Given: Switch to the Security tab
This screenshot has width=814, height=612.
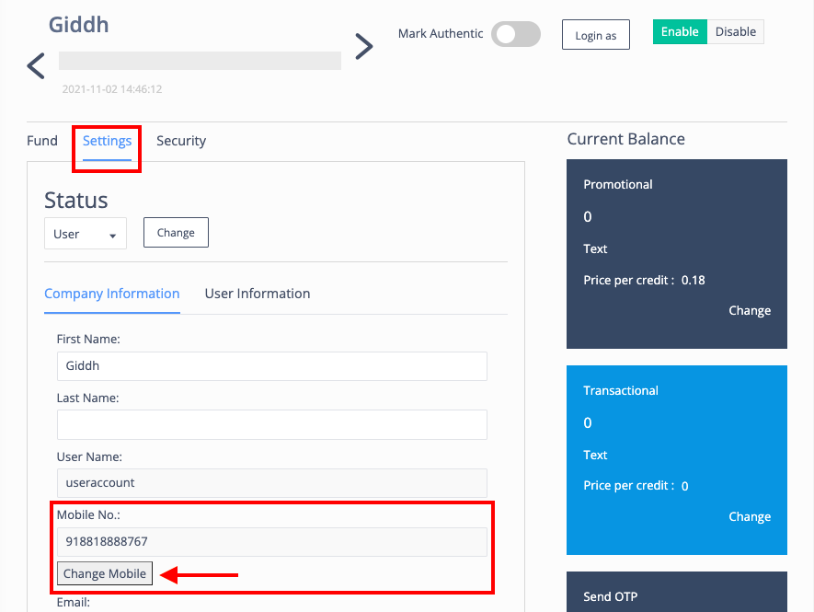Looking at the screenshot, I should coord(181,141).
